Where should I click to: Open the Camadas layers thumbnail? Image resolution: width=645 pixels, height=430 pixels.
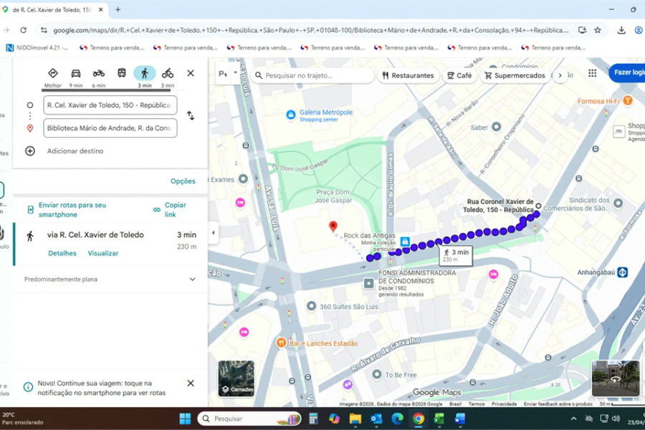pos(236,378)
